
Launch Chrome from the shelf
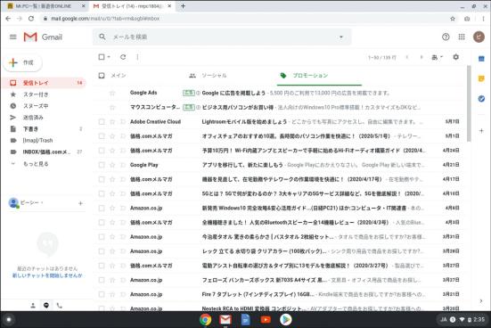click(x=206, y=320)
